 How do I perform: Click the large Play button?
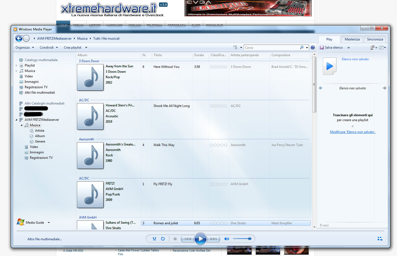click(x=200, y=239)
